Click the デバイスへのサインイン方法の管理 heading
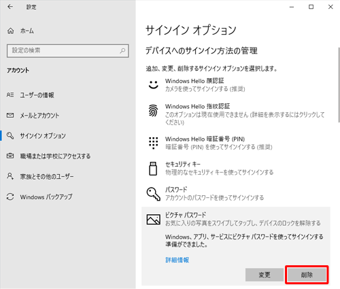The height and width of the screenshot is (289, 340). pyautogui.click(x=201, y=50)
